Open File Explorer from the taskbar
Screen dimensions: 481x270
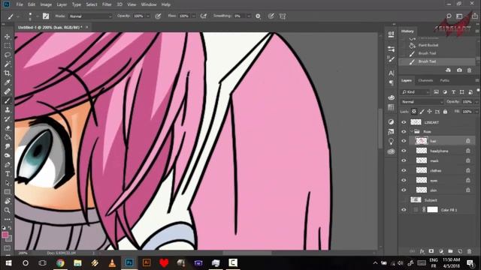[77, 262]
